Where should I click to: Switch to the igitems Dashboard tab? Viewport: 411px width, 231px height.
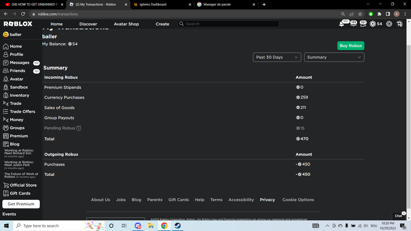[162, 4]
